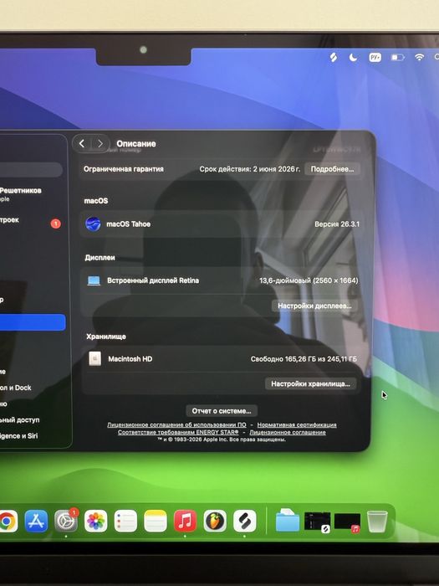Image resolution: width=439 pixels, height=586 pixels.
Task: Click the Хранилище section heading
Action: pos(106,337)
